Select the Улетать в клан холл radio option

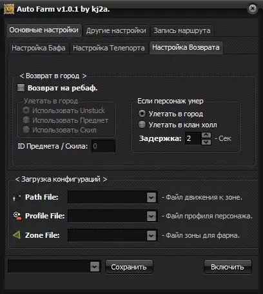(142, 125)
